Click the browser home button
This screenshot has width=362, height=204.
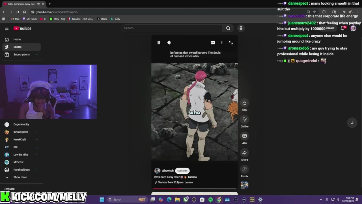pyautogui.click(x=24, y=12)
